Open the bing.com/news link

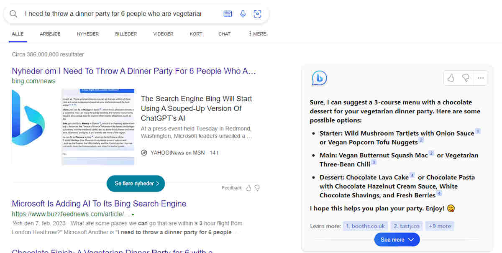[33, 81]
